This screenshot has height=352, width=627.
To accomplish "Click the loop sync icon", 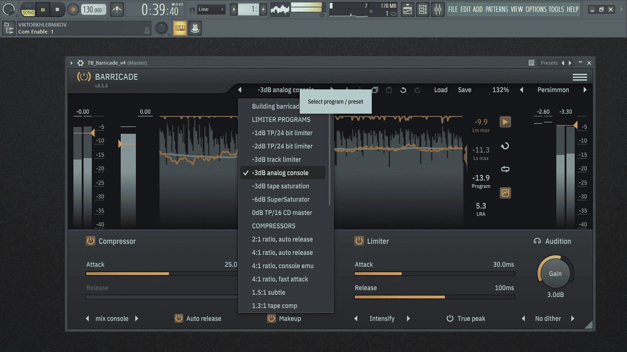I will tap(505, 169).
